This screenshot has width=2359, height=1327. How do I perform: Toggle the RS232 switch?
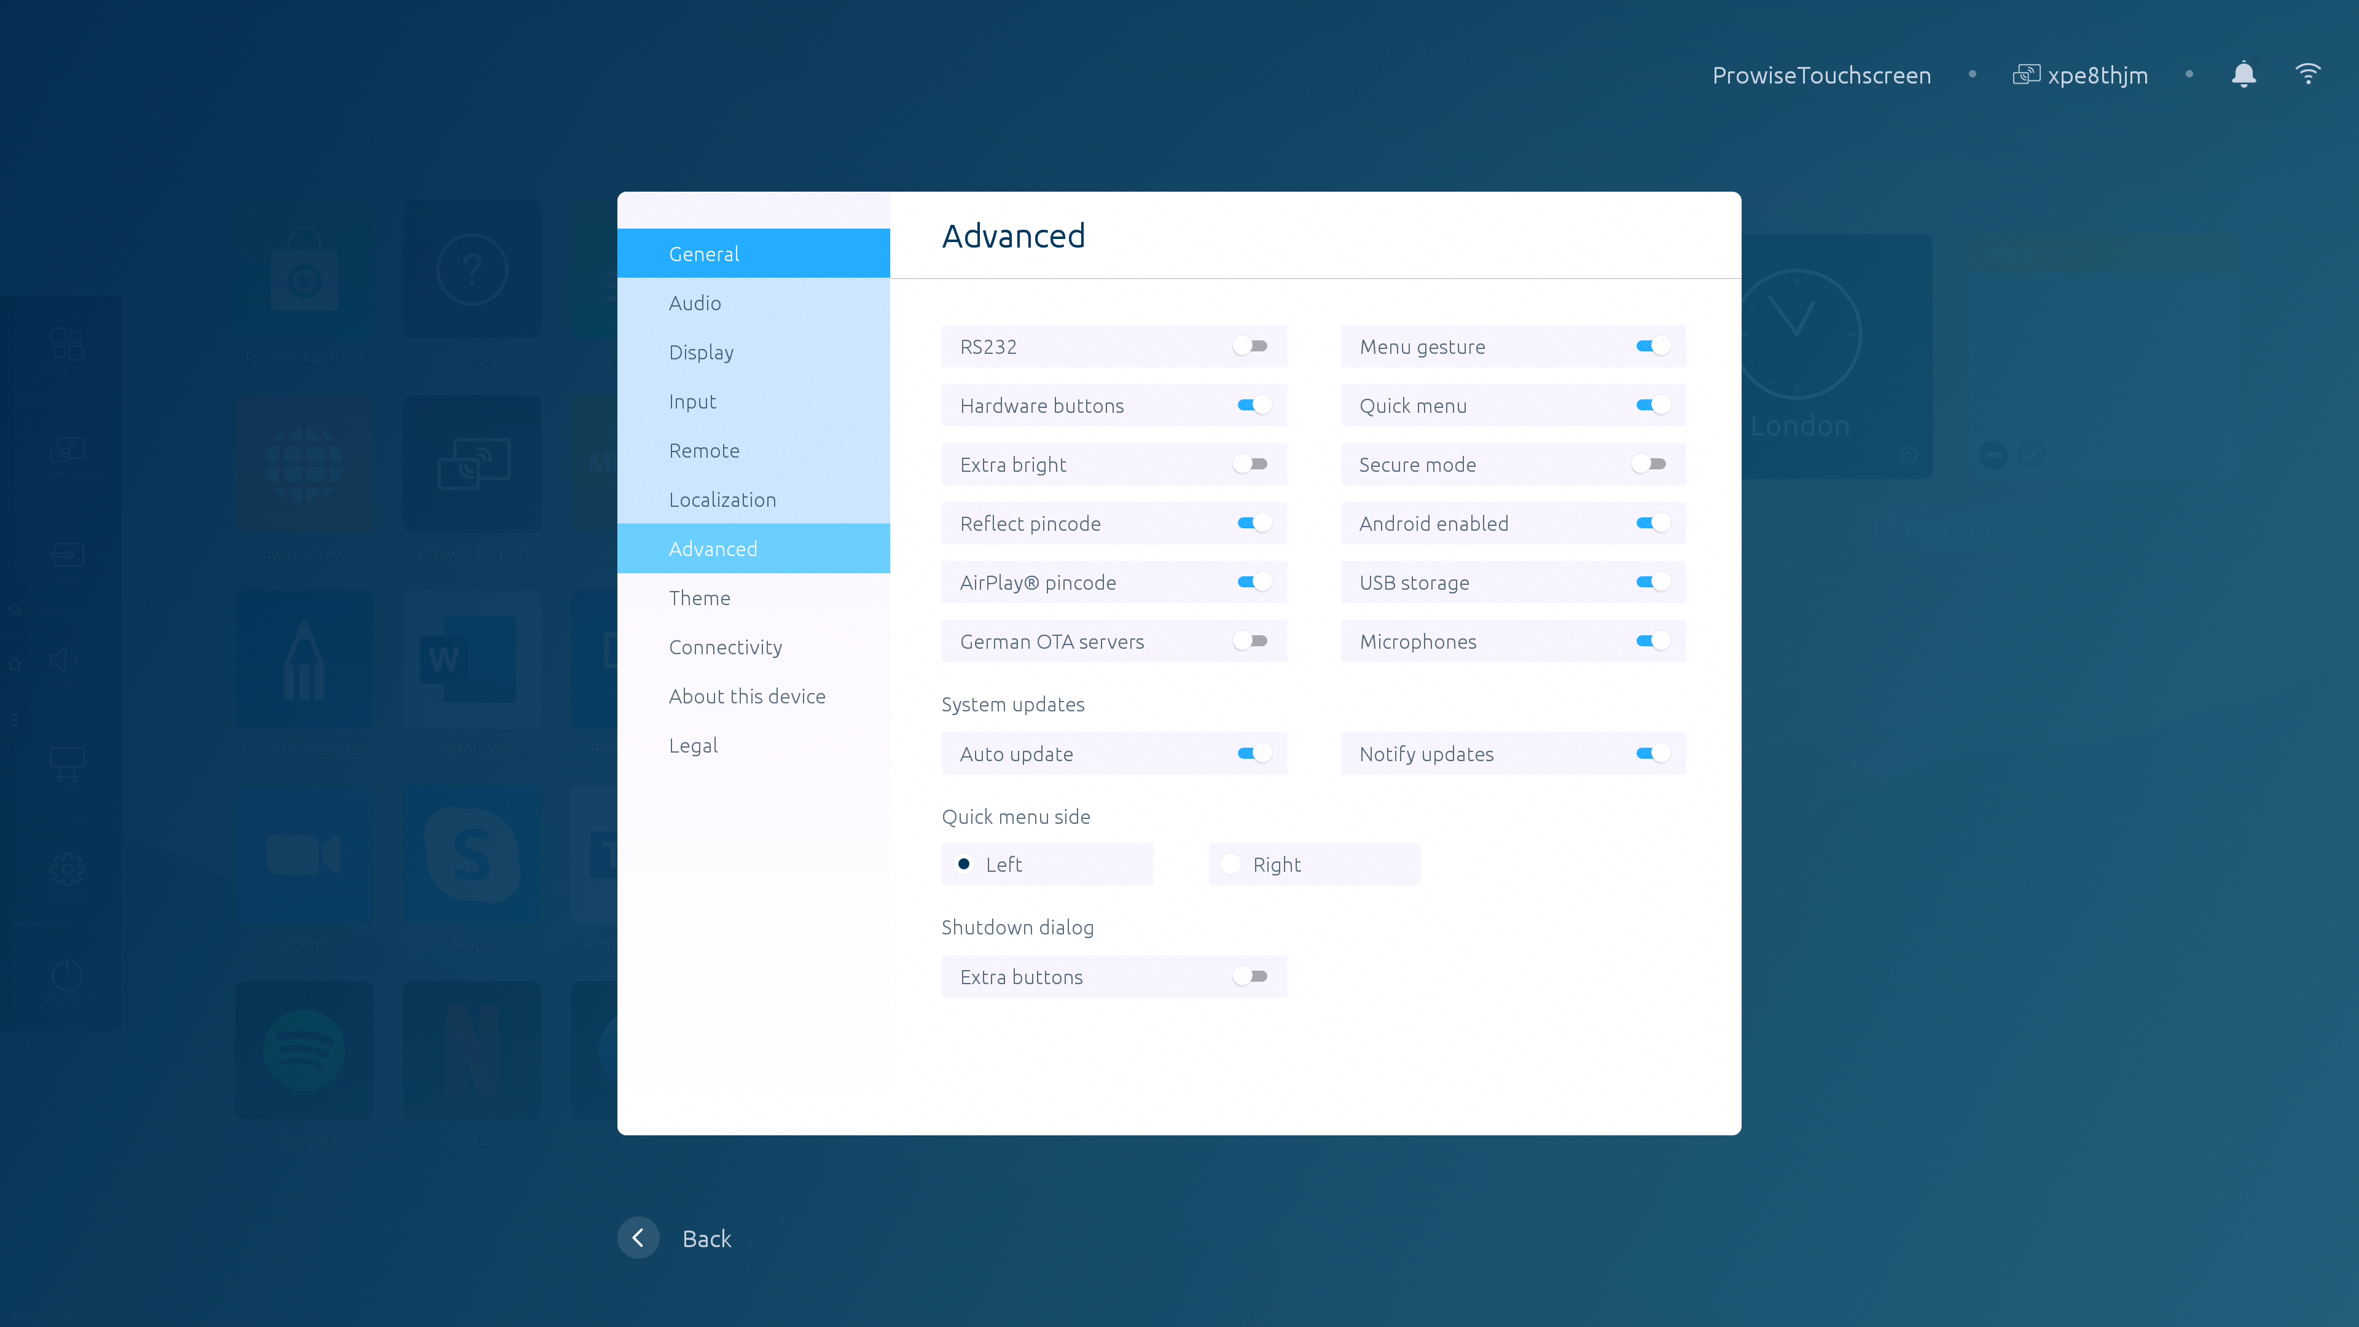(1250, 346)
